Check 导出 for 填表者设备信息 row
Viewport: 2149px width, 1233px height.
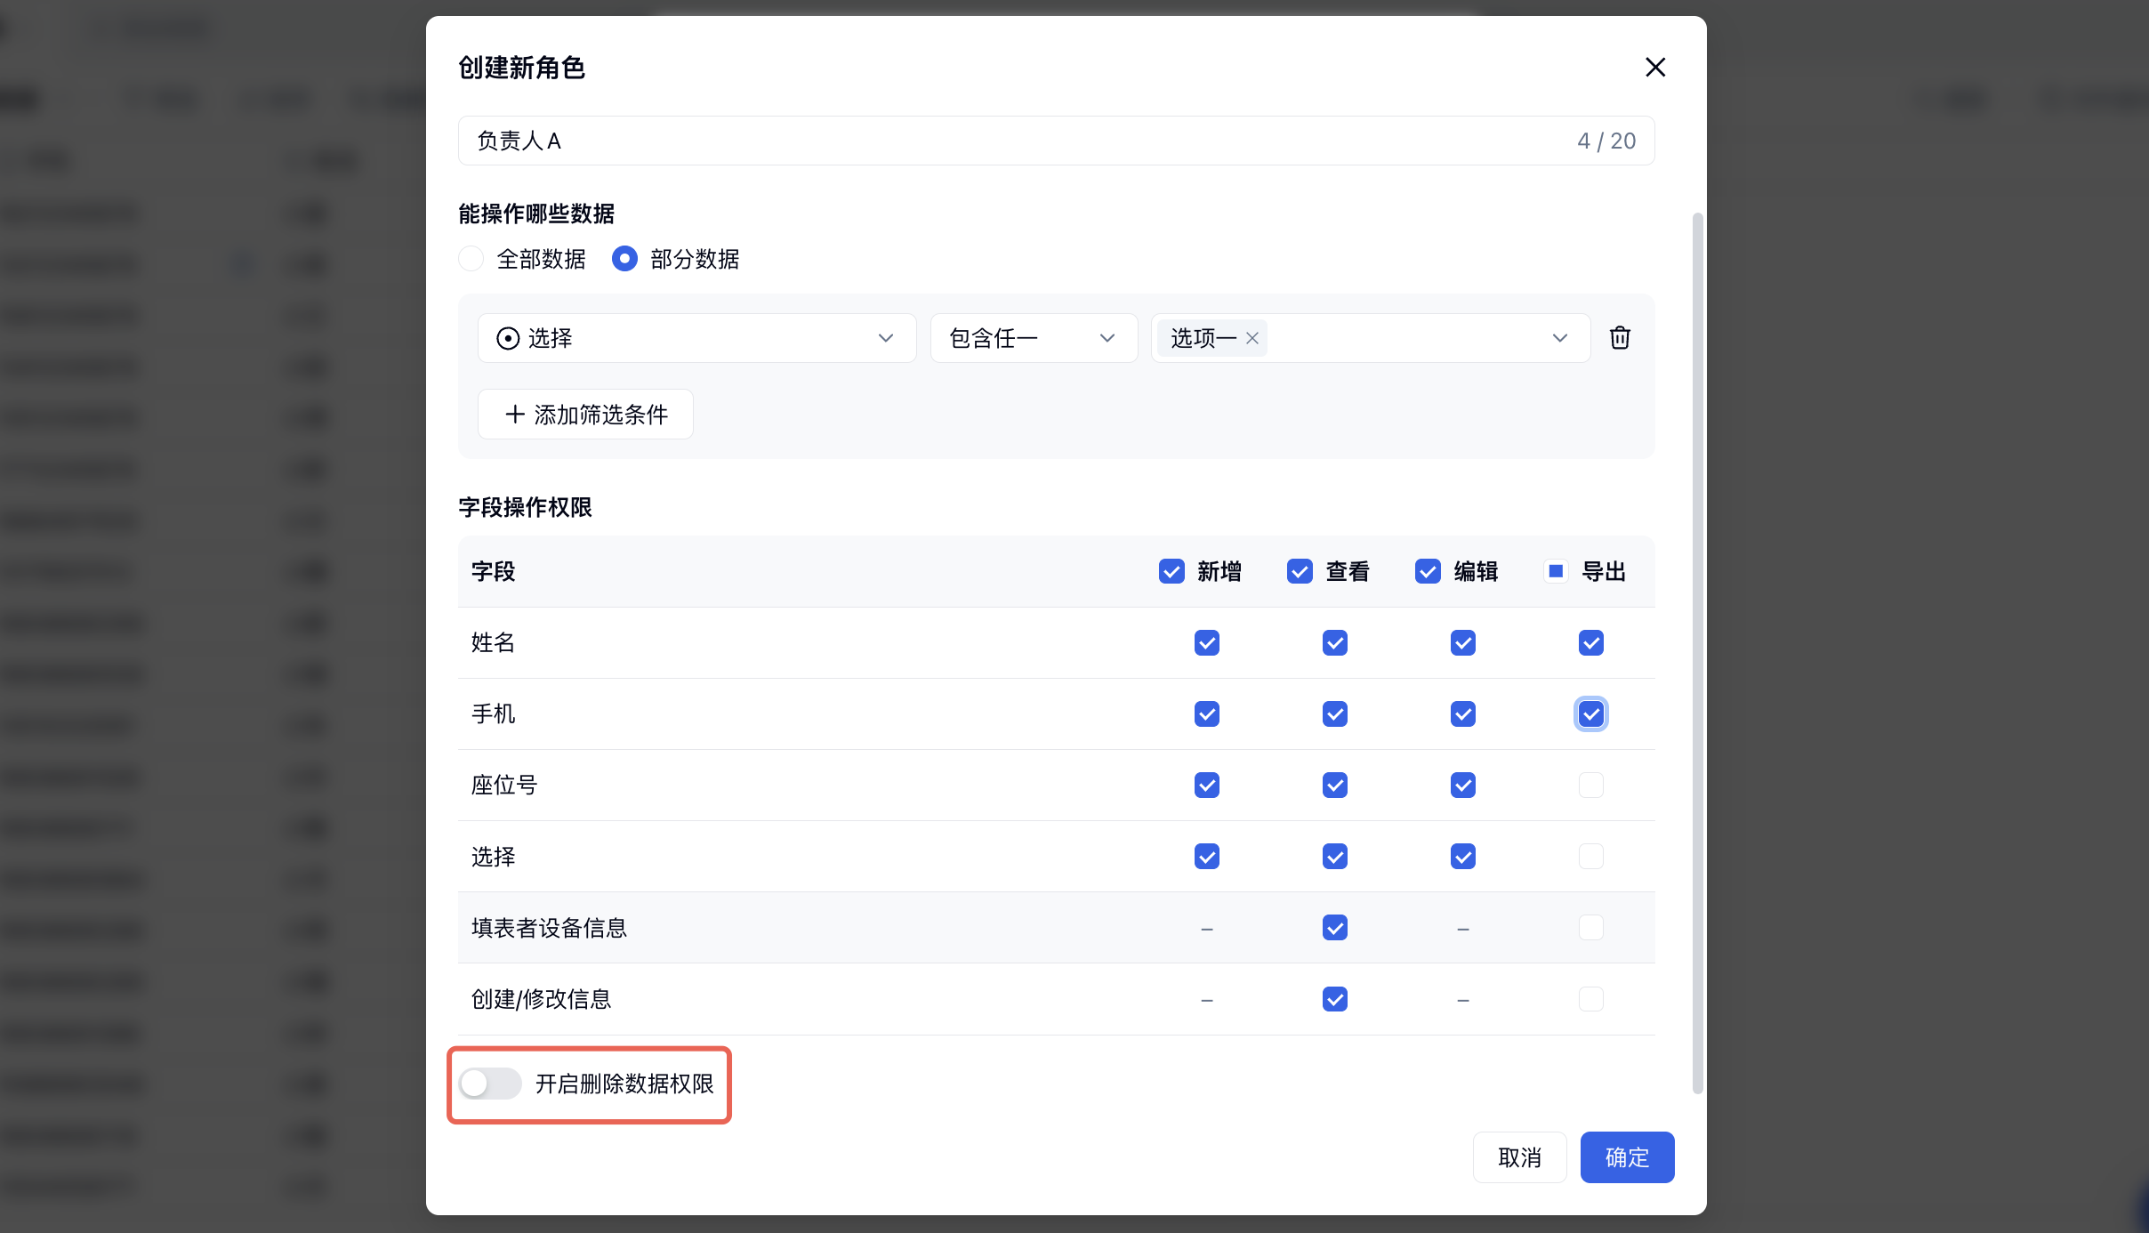click(1591, 927)
